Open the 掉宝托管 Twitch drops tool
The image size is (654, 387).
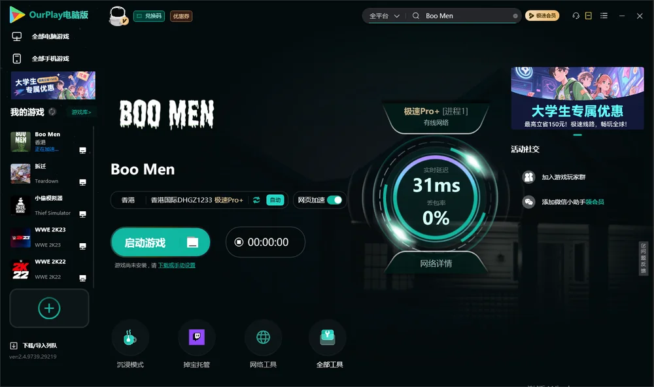[x=196, y=338]
